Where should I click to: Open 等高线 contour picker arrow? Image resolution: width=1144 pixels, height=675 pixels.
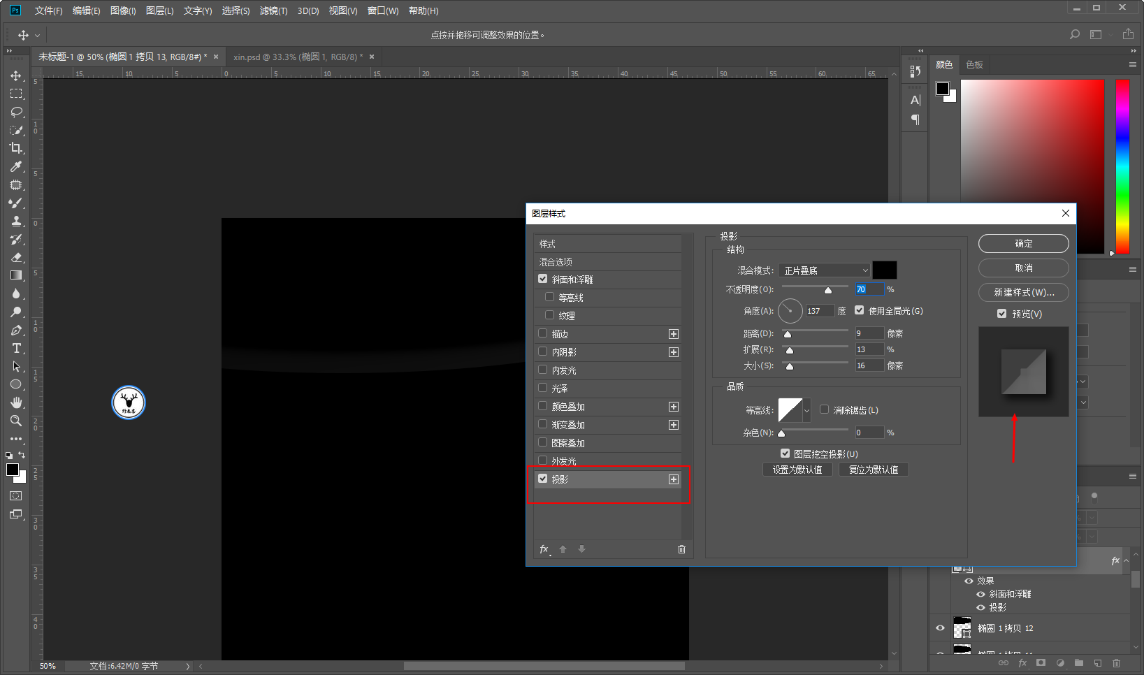(806, 410)
